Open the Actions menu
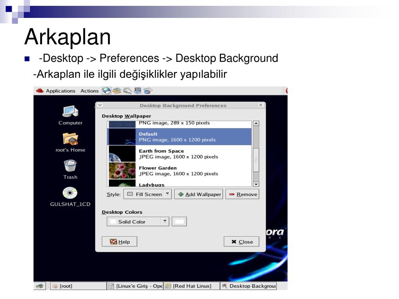 90,91
